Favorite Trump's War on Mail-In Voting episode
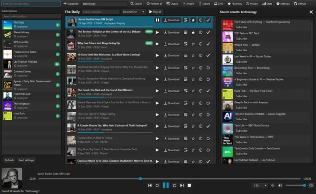Viewport: 316px width, 194px height. tap(193, 139)
